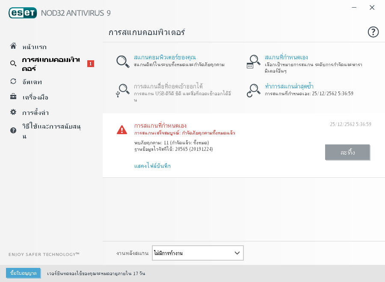This screenshot has width=385, height=282.
Task: Click the ละทิ้ง dismiss button
Action: 347,152
